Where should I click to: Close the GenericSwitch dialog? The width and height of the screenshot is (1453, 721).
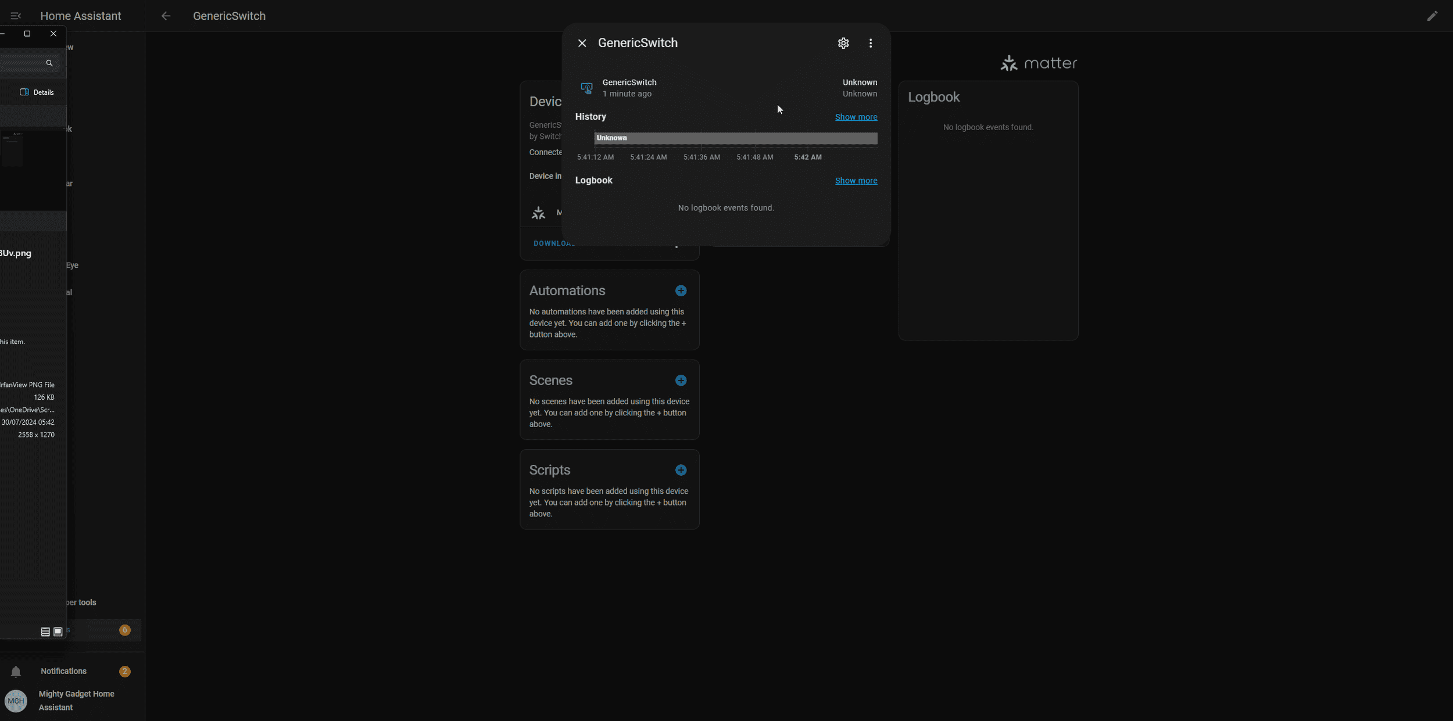(582, 43)
